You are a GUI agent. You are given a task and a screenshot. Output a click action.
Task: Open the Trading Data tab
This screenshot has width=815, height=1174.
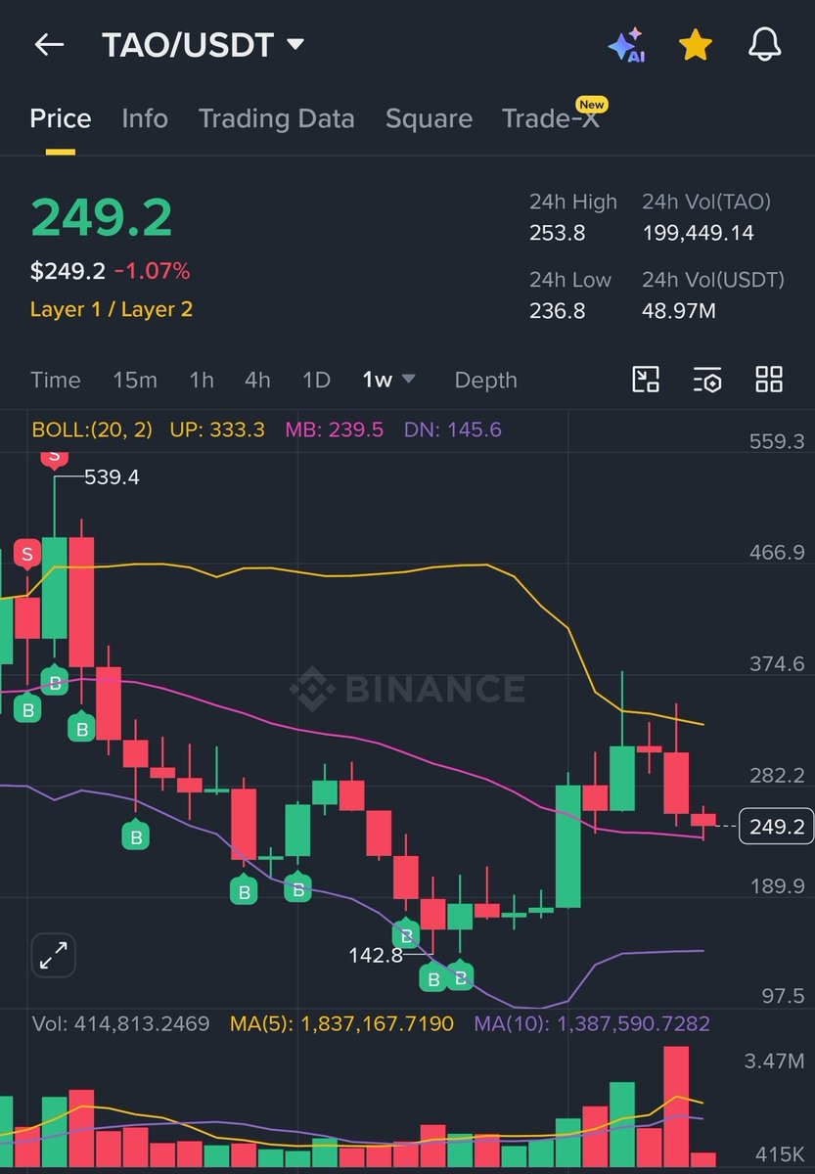pyautogui.click(x=277, y=118)
